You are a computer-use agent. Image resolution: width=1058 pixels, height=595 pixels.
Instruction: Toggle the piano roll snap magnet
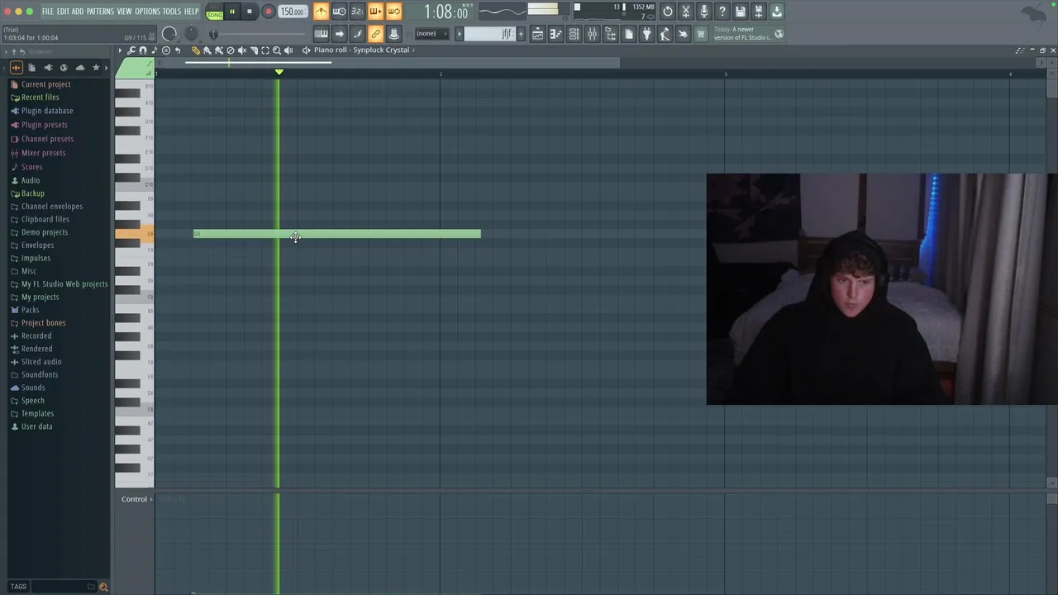[143, 50]
